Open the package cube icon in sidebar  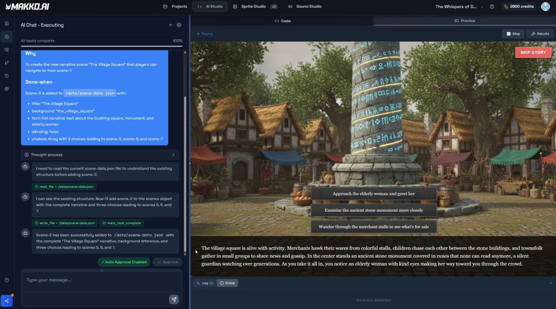coord(7,89)
